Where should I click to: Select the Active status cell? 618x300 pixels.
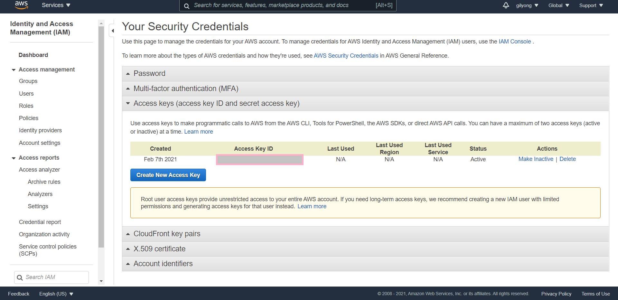tap(478, 159)
